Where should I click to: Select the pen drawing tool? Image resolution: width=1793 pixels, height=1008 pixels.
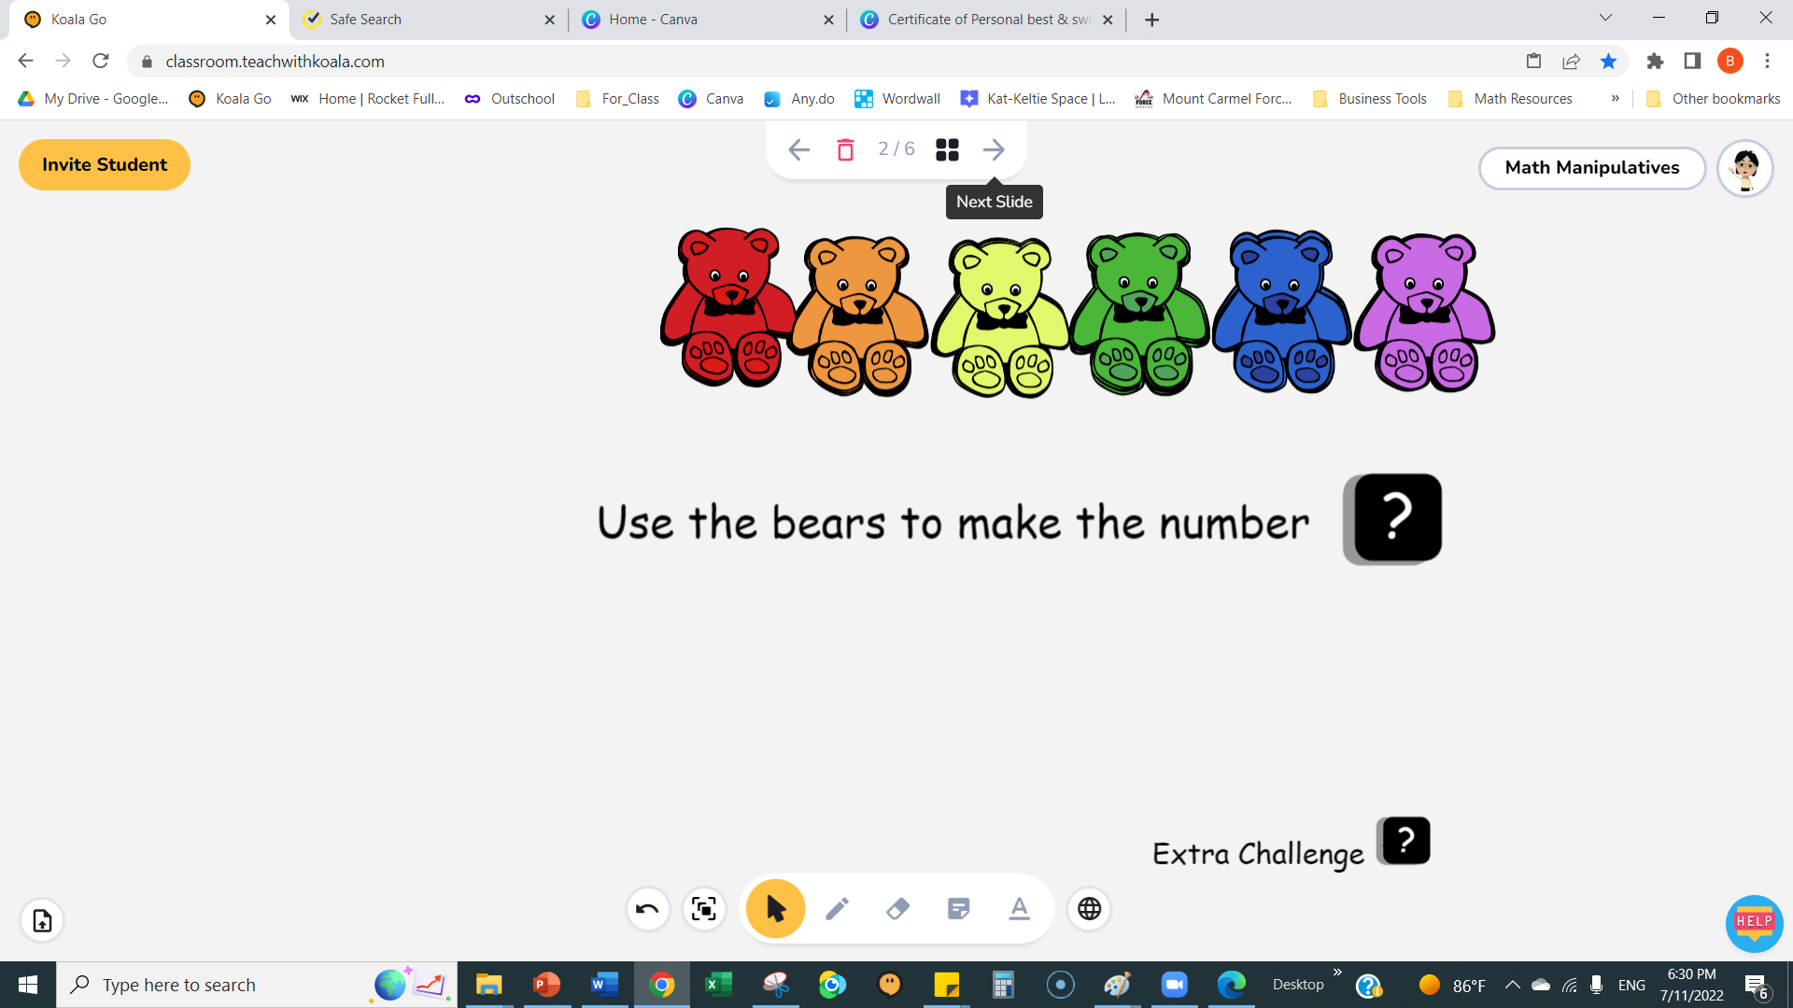coord(837,908)
